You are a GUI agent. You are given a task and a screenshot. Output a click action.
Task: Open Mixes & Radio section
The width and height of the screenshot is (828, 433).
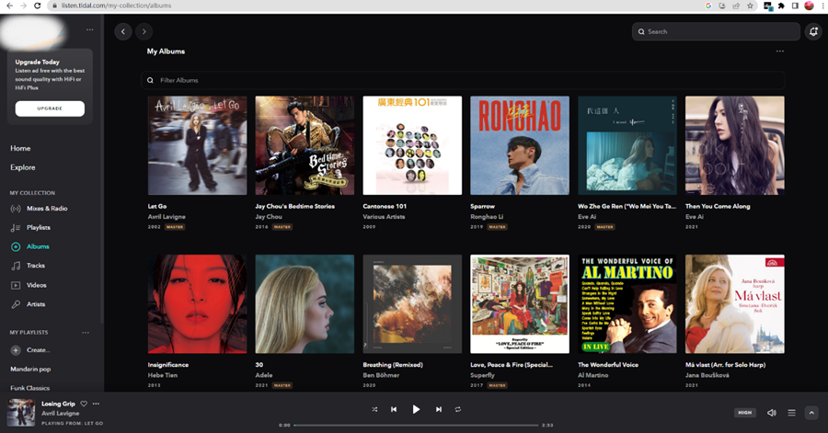(47, 209)
